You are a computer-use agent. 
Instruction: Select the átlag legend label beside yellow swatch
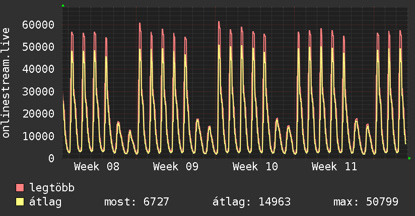(x=45, y=202)
